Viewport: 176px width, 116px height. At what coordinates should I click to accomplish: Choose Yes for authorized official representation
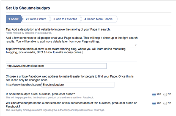coord(154,103)
